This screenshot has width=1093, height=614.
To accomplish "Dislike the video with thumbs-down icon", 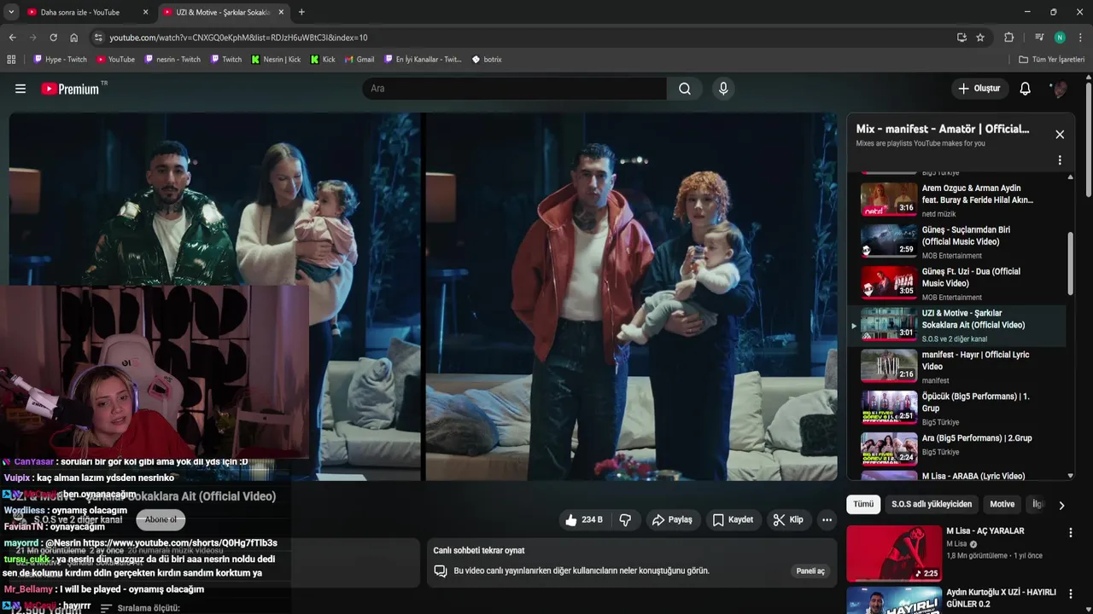I will (x=625, y=519).
